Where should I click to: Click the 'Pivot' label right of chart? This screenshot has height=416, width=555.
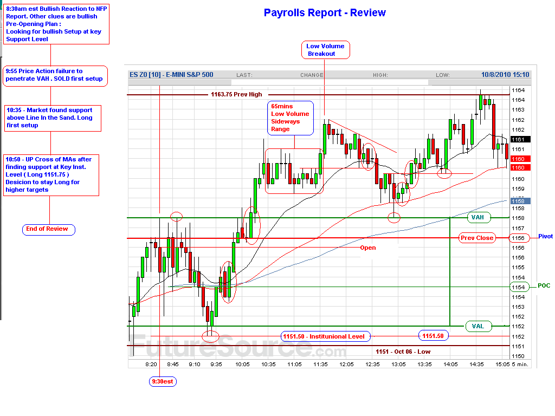click(x=545, y=236)
